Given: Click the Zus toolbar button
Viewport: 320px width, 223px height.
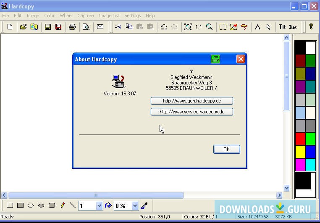Looking at the screenshot, I should 293,27.
